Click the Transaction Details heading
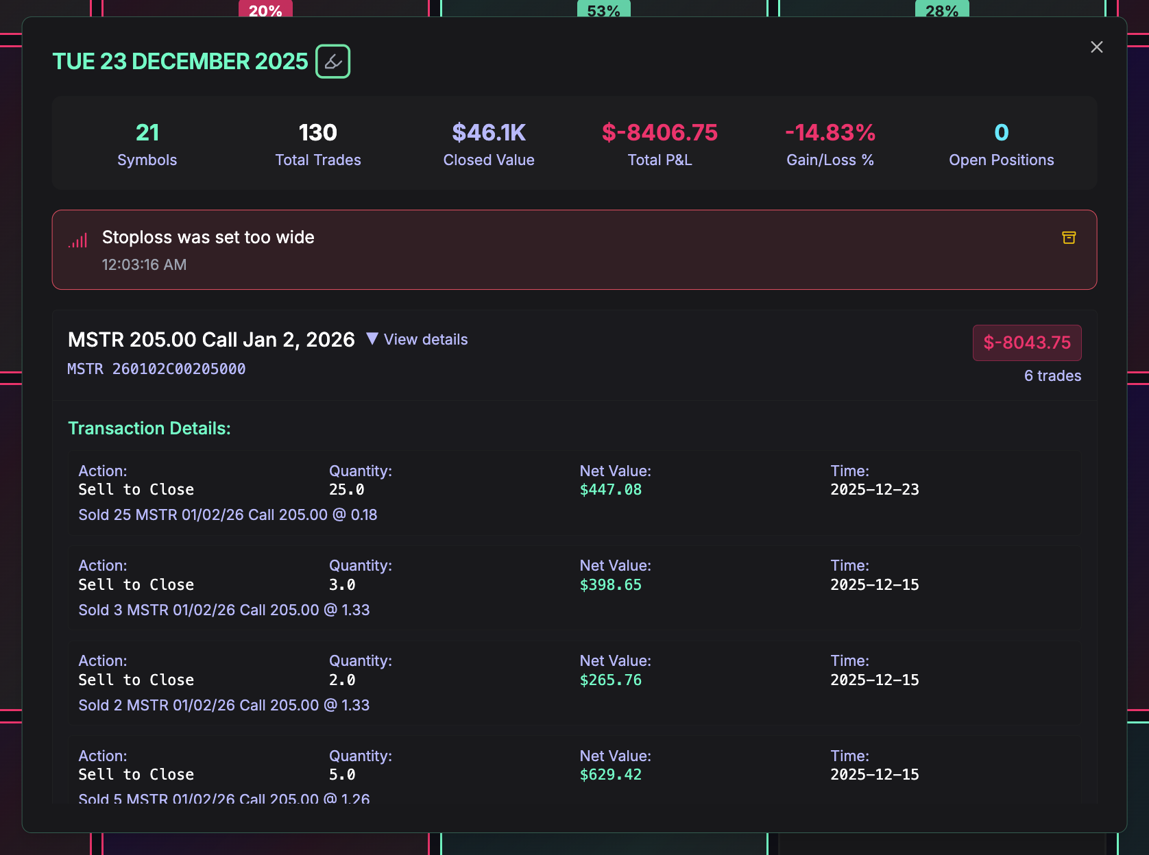 point(149,428)
